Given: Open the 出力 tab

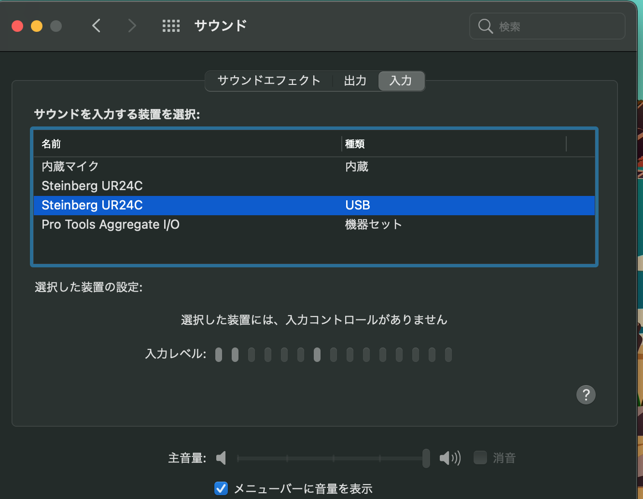Looking at the screenshot, I should (x=355, y=81).
